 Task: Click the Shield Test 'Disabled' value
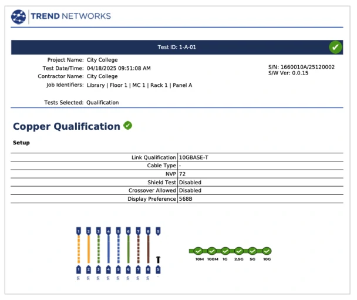point(190,183)
